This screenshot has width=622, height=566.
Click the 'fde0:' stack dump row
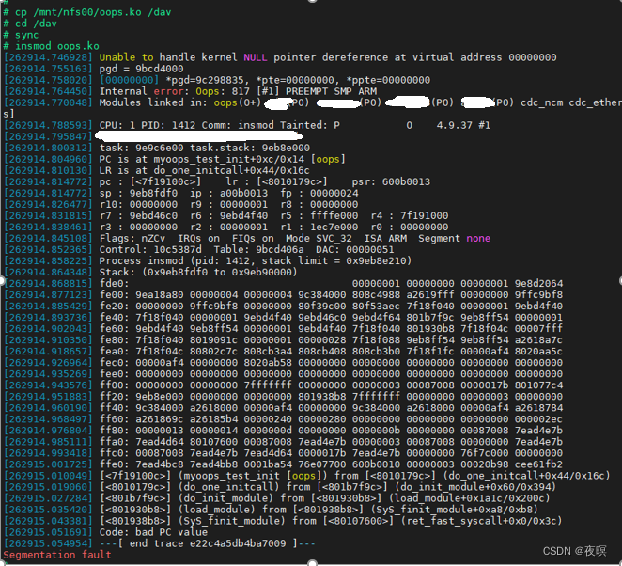coord(283,284)
